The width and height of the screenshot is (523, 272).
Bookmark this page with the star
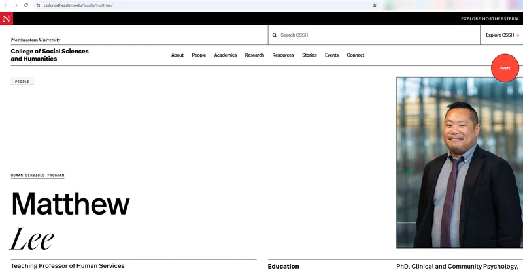[375, 5]
